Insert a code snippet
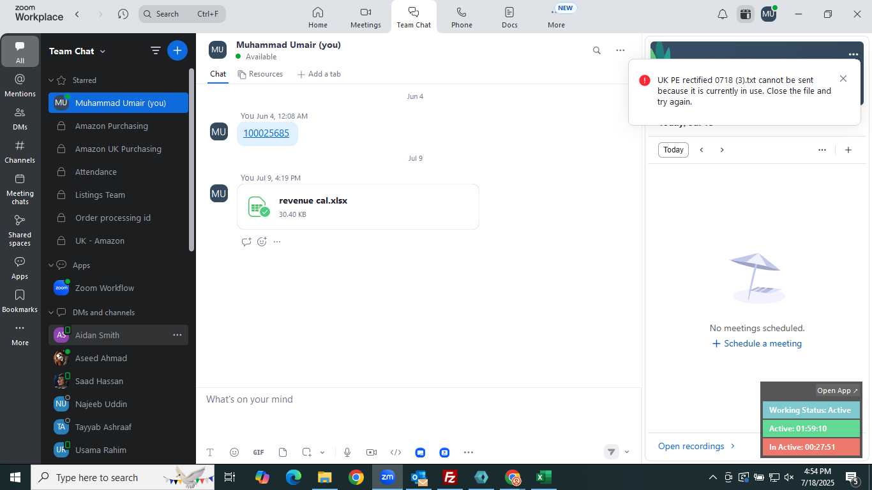The image size is (872, 490). (396, 452)
